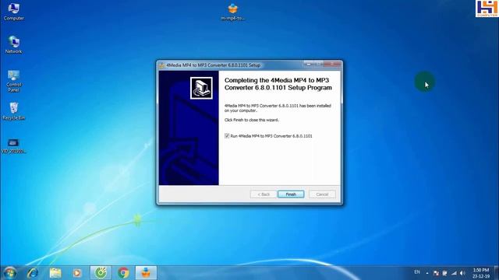The height and width of the screenshot is (280, 499).
Task: Launch Internet Explorer from taskbar
Action: pyautogui.click(x=33, y=273)
